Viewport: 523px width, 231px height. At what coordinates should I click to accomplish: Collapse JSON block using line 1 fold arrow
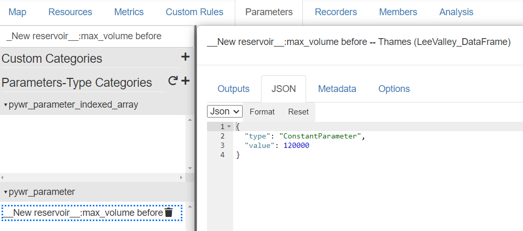(x=229, y=127)
